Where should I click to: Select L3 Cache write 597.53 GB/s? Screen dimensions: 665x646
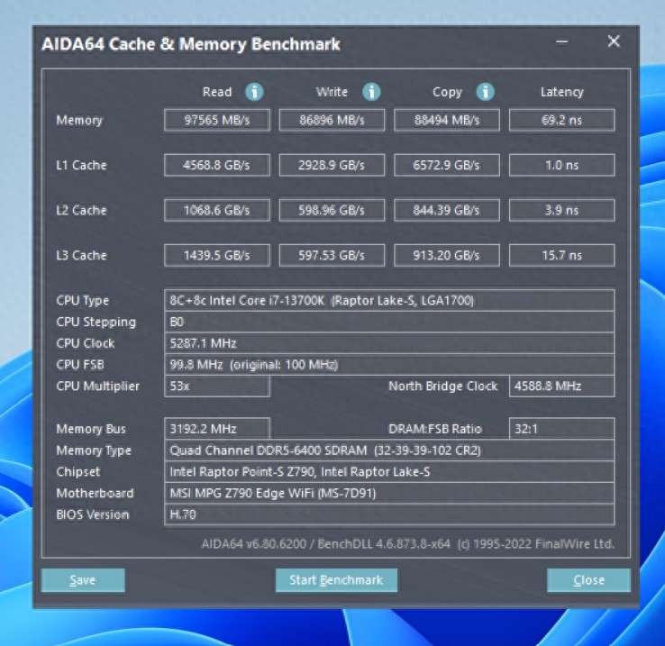point(332,255)
